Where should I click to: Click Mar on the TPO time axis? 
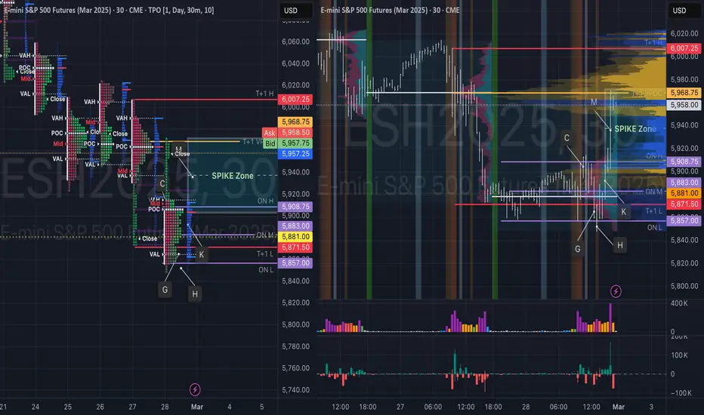click(x=197, y=407)
